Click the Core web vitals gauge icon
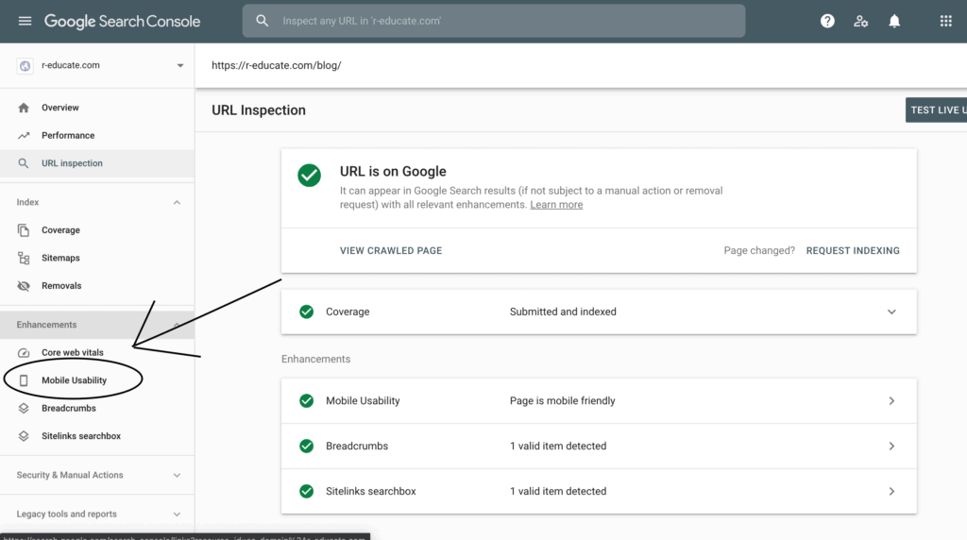This screenshot has height=540, width=967. [24, 352]
